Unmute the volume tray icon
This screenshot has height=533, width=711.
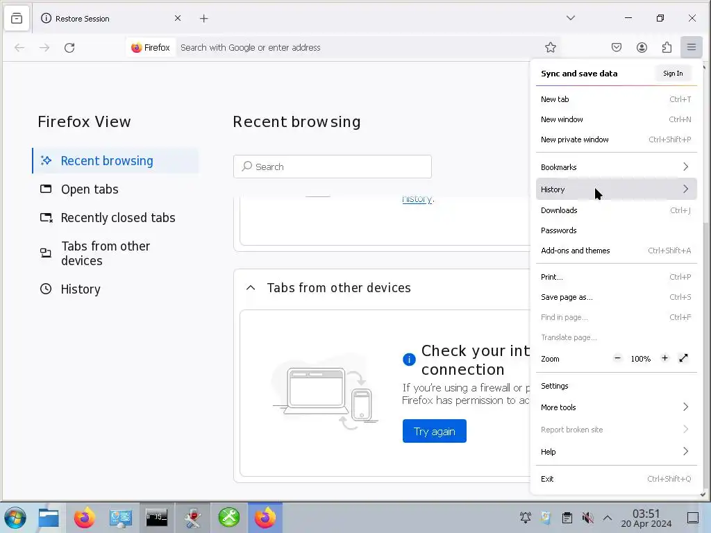pyautogui.click(x=587, y=518)
